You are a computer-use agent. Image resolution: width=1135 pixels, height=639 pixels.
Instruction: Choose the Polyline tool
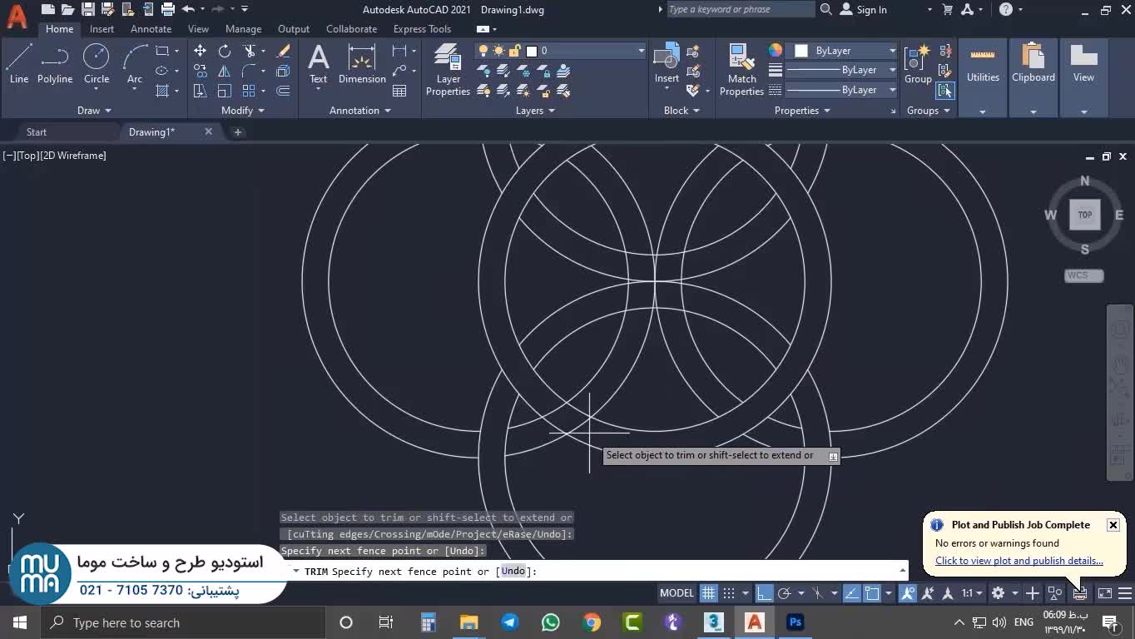click(x=55, y=64)
